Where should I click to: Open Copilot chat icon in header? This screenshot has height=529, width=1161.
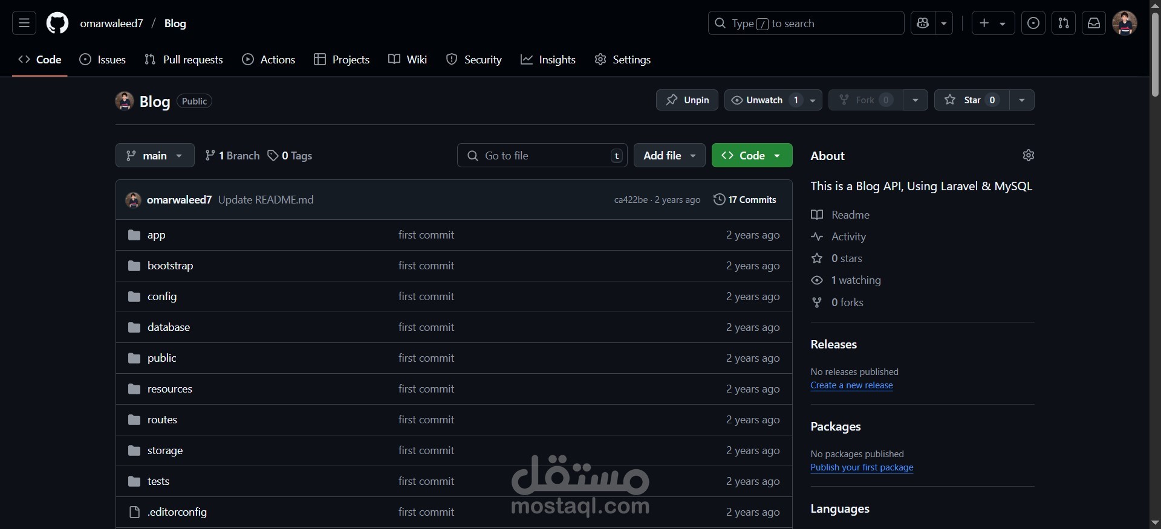coord(923,24)
